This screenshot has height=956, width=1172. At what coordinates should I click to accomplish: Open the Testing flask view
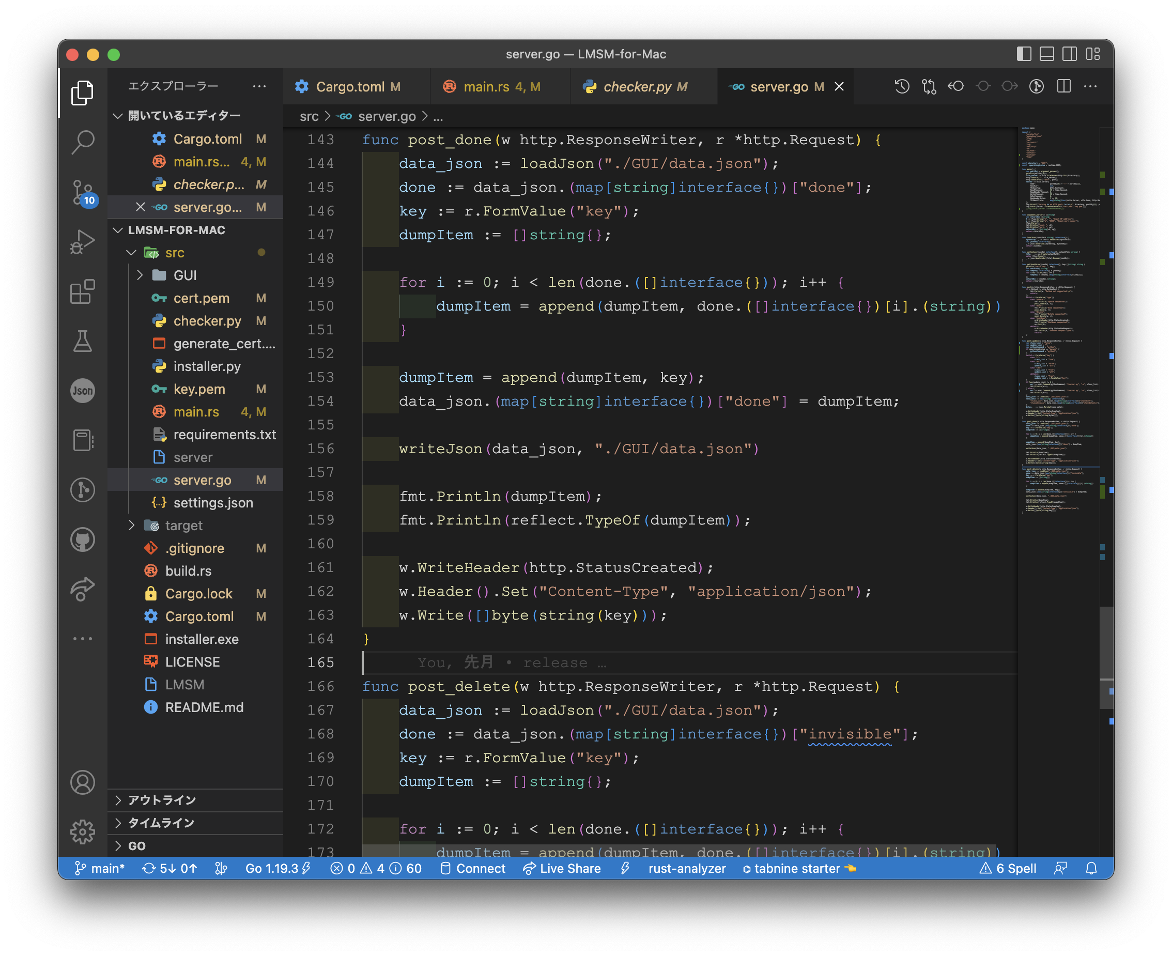83,341
